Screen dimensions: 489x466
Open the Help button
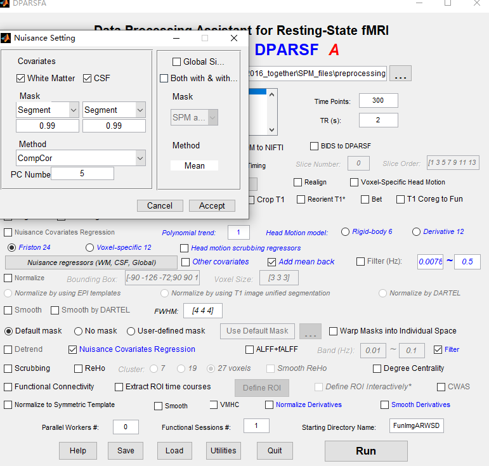coord(78,451)
